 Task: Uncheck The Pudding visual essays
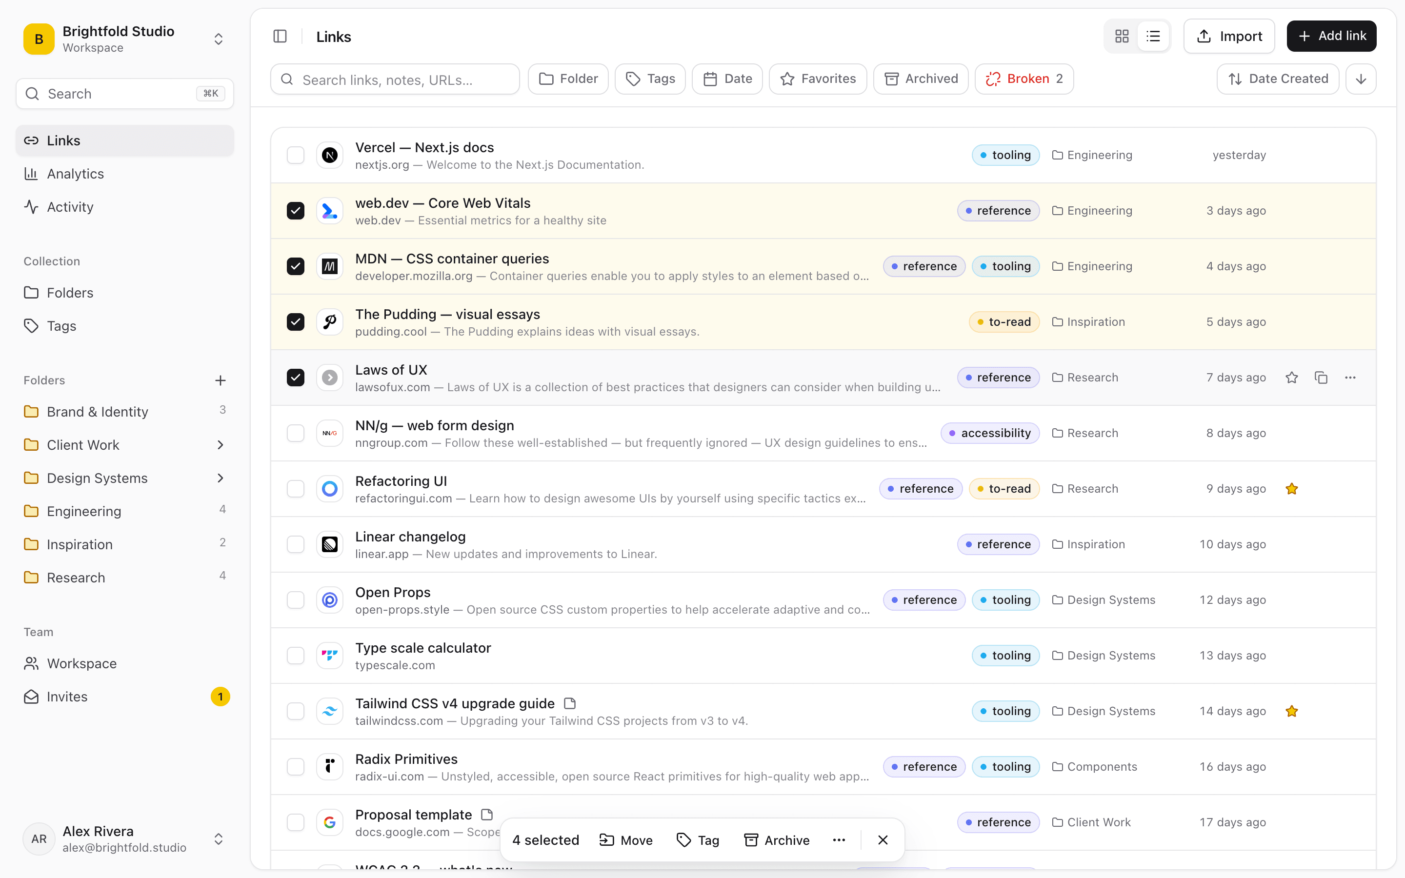click(x=296, y=322)
